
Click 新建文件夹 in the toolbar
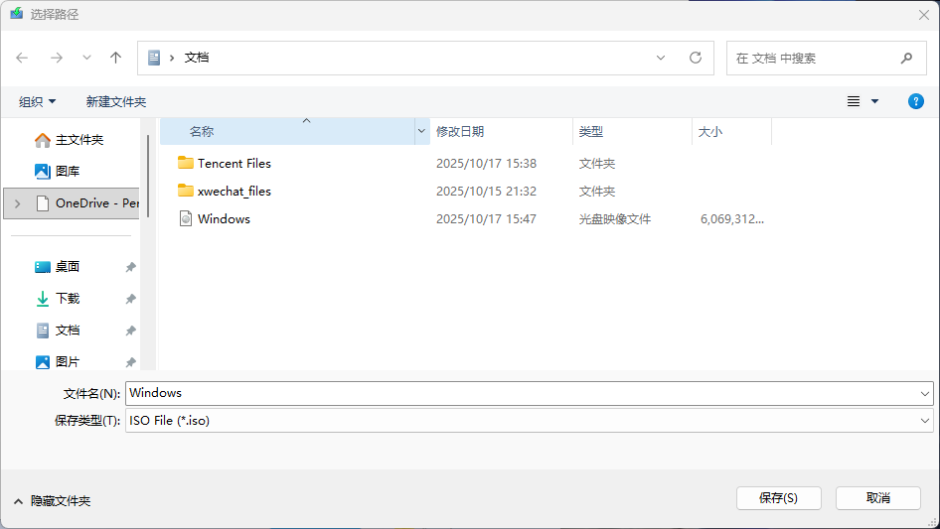(x=115, y=101)
